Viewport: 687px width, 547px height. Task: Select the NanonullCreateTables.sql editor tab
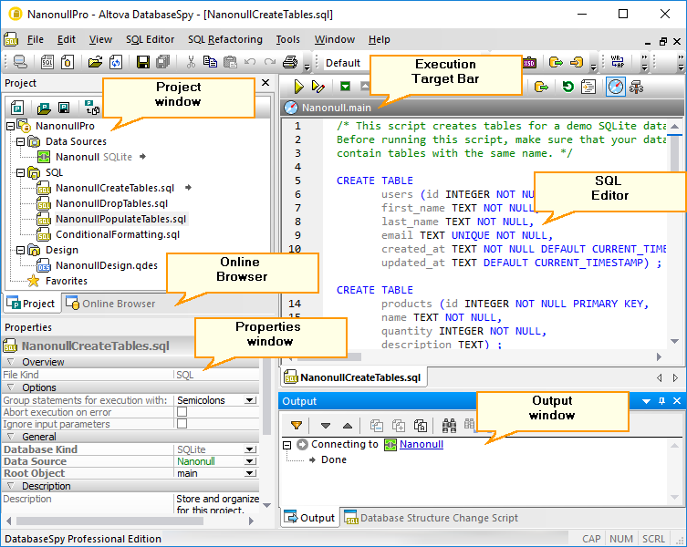click(353, 377)
